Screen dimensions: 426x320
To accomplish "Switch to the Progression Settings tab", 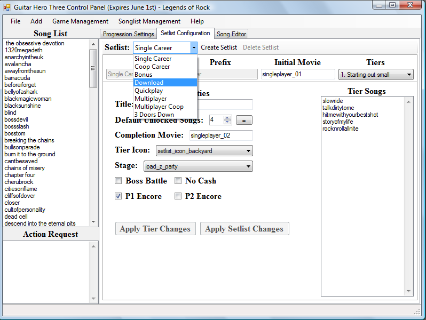I will [129, 34].
